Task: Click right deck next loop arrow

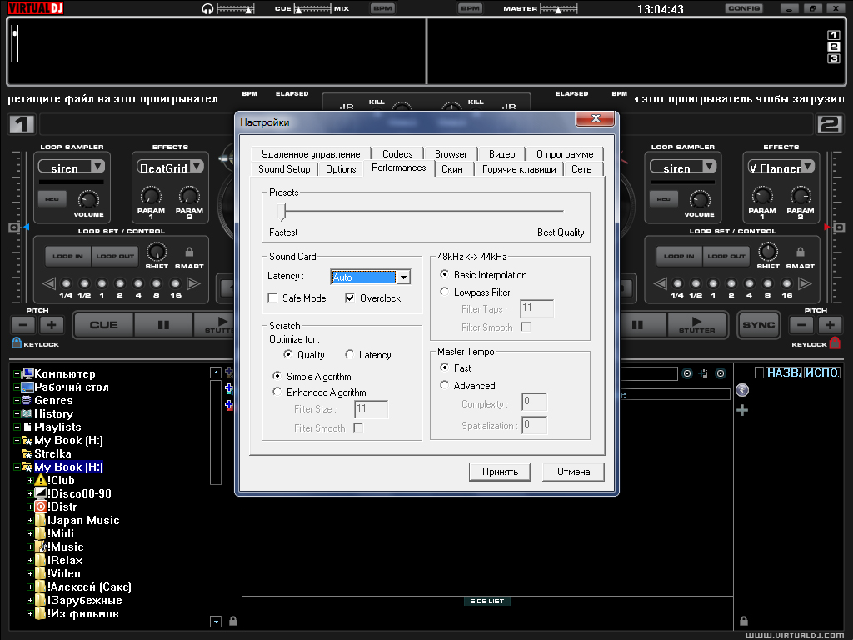Action: (x=806, y=283)
